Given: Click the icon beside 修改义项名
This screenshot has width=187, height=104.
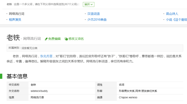Looking at the screenshot, I should click(x=66, y=39).
